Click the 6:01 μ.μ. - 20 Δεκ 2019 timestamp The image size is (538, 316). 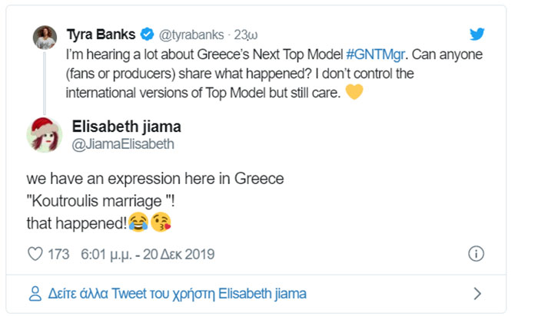(148, 254)
